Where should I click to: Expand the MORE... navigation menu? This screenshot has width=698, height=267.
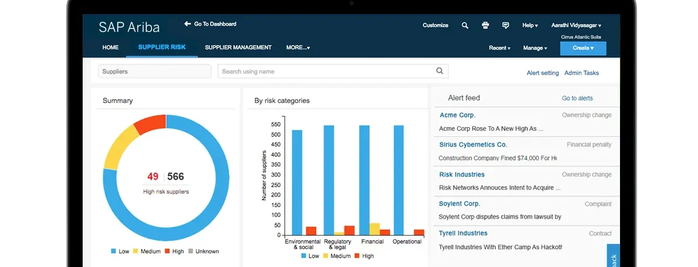tap(298, 48)
